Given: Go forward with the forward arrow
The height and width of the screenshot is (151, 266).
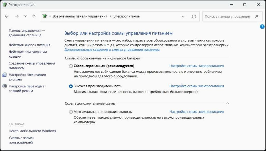Looking at the screenshot, I should click(x=17, y=16).
